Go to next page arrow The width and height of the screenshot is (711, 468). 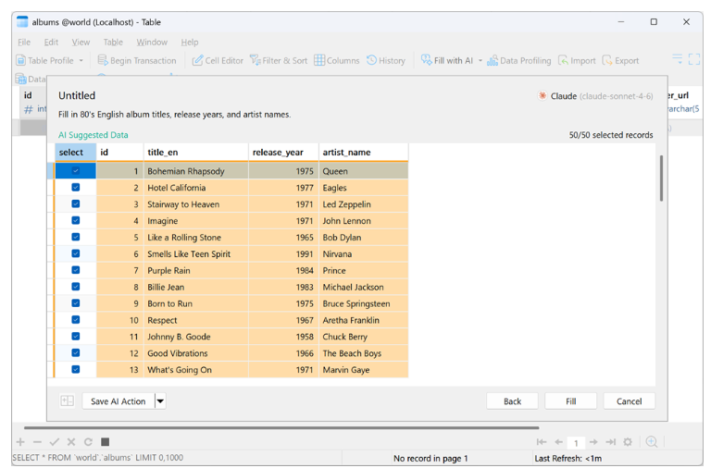(593, 442)
